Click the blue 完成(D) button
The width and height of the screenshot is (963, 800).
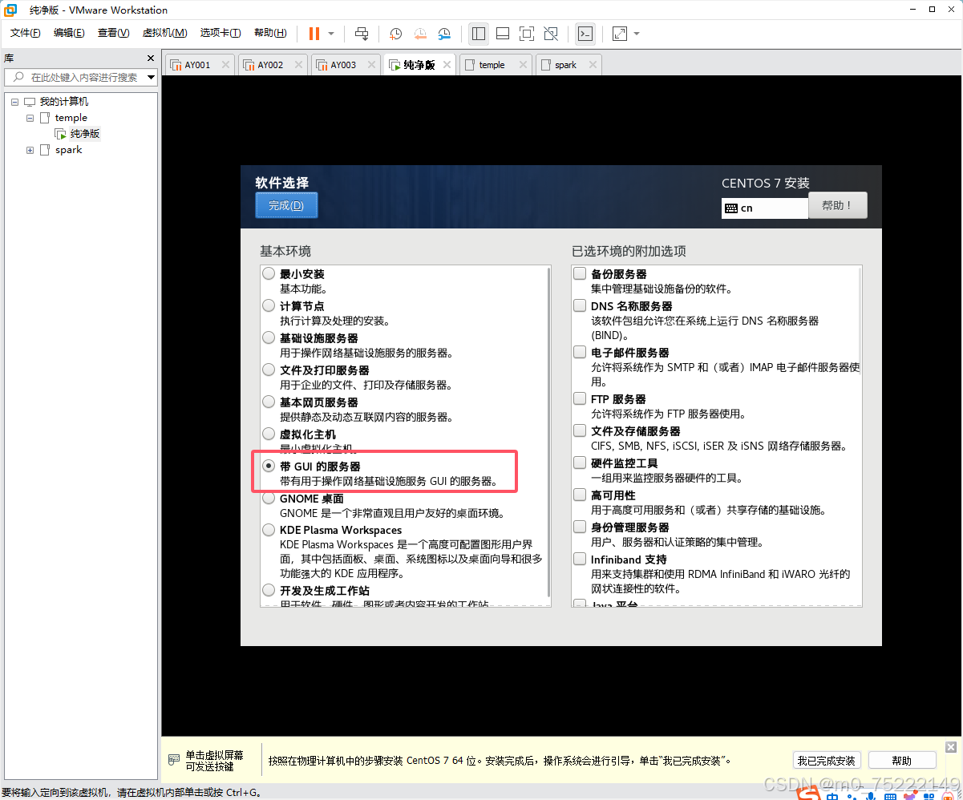pos(286,205)
